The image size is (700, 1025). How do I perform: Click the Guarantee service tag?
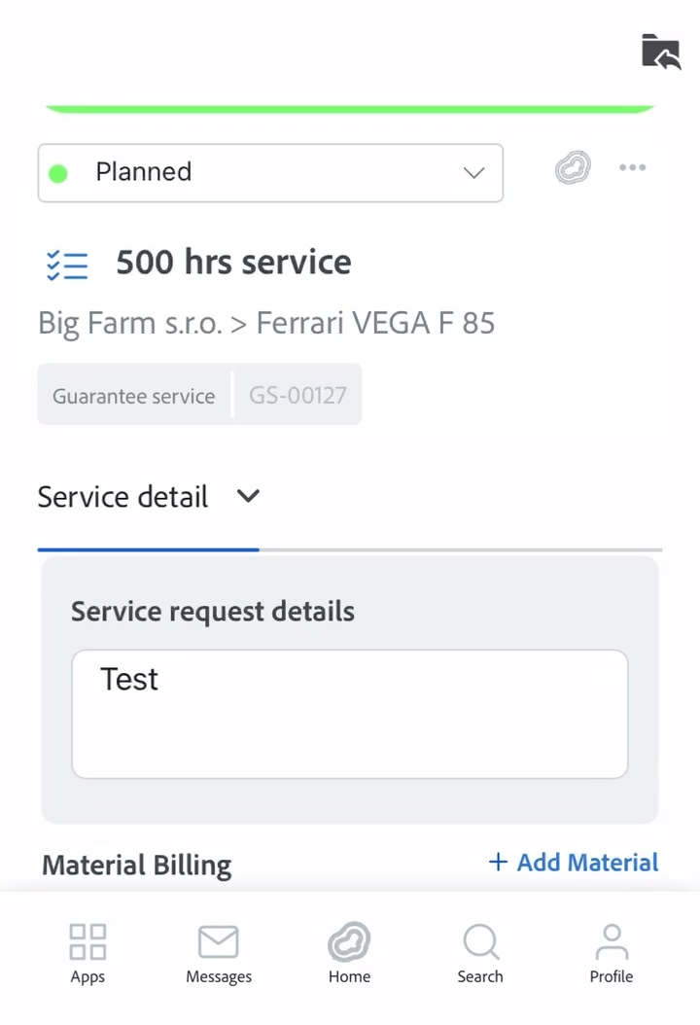(x=134, y=396)
